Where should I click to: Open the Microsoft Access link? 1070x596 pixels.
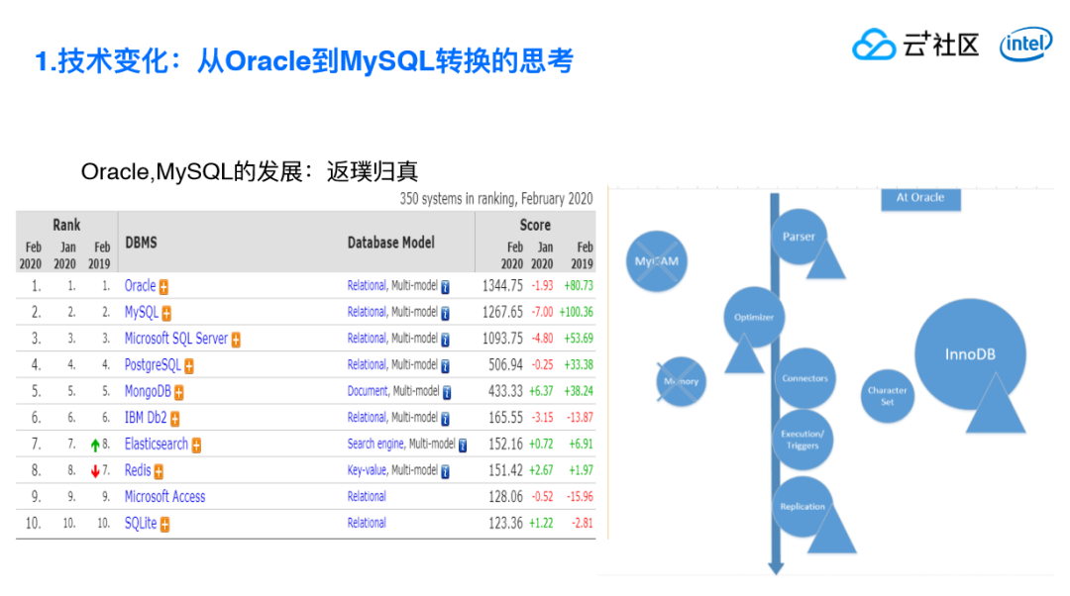[x=164, y=496]
